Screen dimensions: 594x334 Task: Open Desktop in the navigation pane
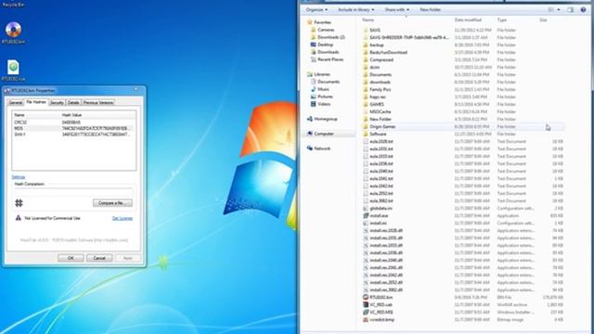(322, 45)
